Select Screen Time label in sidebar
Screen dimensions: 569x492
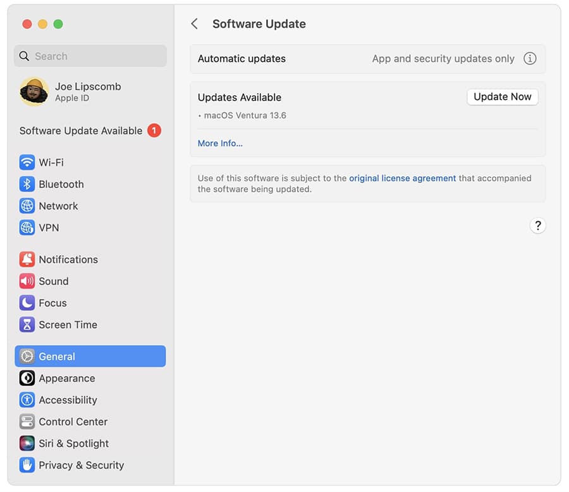click(x=68, y=325)
